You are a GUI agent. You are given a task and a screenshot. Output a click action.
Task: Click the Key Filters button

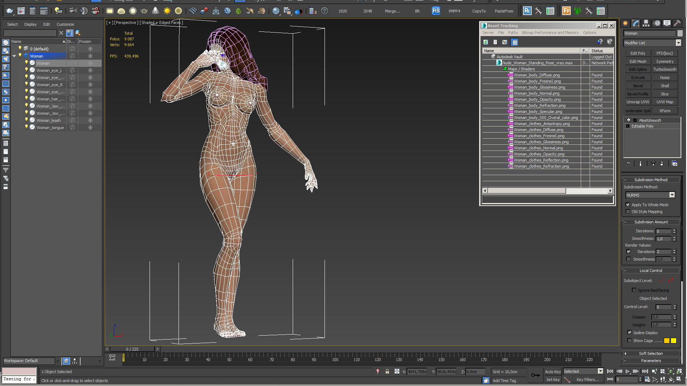(588, 380)
